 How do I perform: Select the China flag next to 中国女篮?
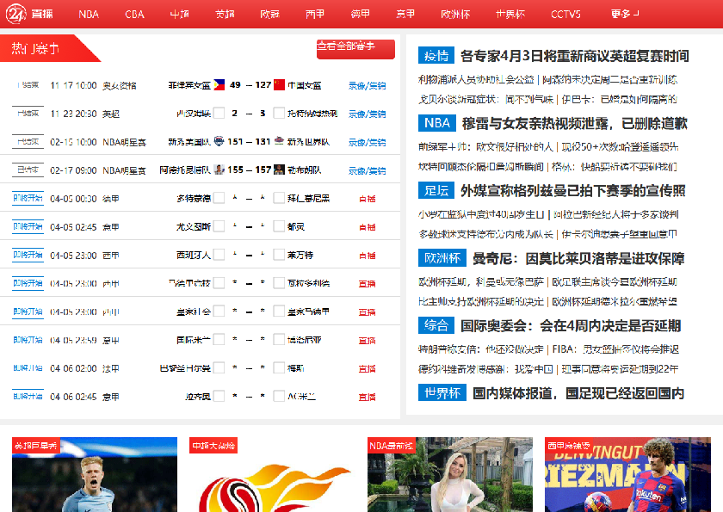[x=279, y=85]
